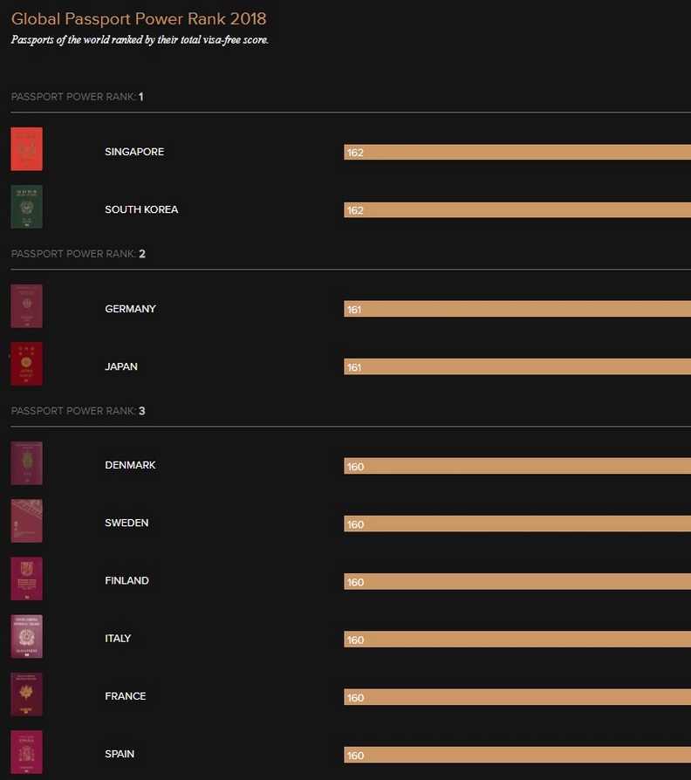Click the Passport Power Rank 1 heading
The height and width of the screenshot is (780, 691).
tap(77, 97)
